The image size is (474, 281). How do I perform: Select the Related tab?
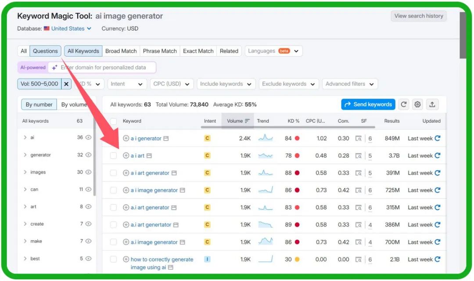[x=229, y=51]
